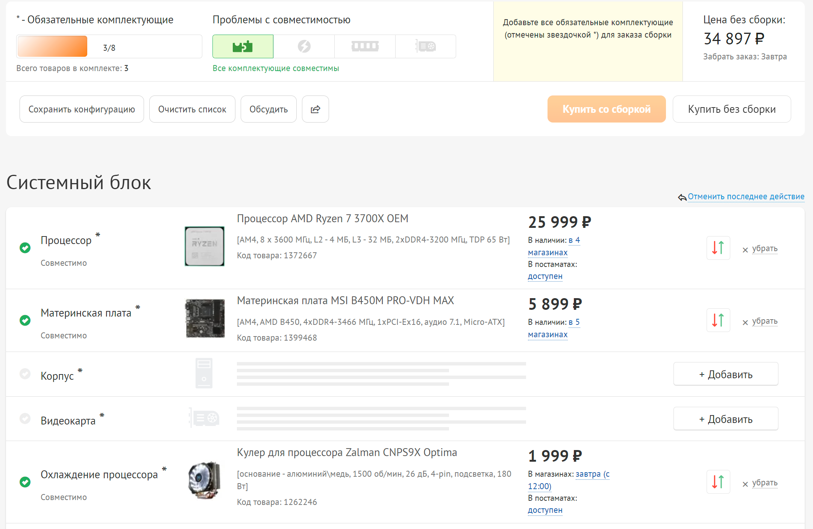Screen dimensions: 813x529
Task: Click swap arrows icon next to Ryzen processor
Action: [718, 248]
